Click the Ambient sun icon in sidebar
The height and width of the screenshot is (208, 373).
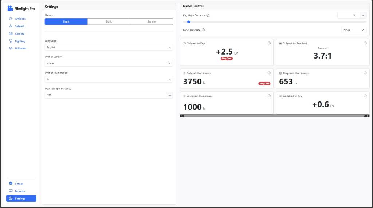click(11, 19)
